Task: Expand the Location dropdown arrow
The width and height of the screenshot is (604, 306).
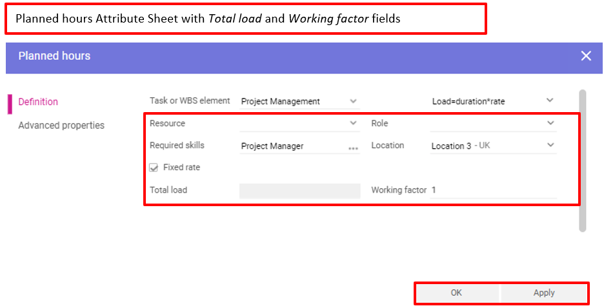Action: point(550,146)
